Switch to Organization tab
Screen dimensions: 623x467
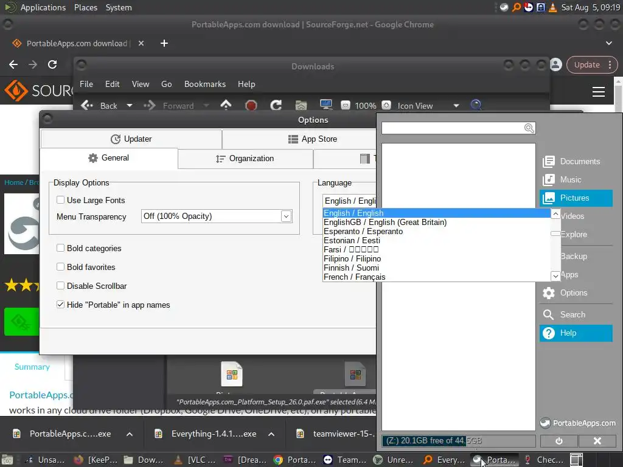pyautogui.click(x=245, y=159)
